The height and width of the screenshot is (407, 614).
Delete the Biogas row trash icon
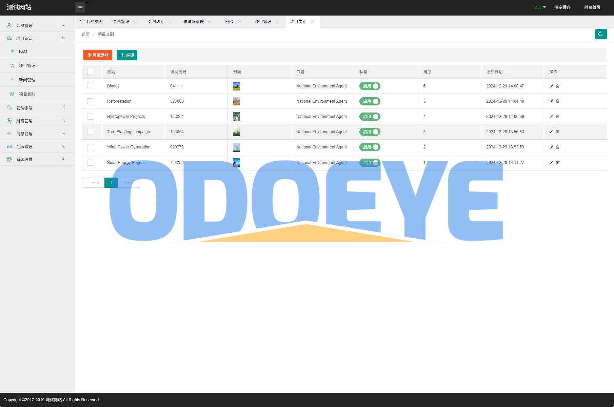[x=557, y=86]
